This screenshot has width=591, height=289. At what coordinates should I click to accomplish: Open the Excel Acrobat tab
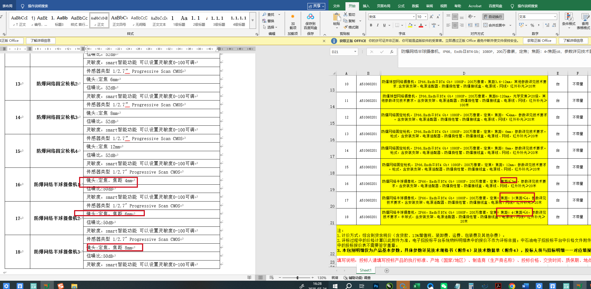pyautogui.click(x=475, y=6)
